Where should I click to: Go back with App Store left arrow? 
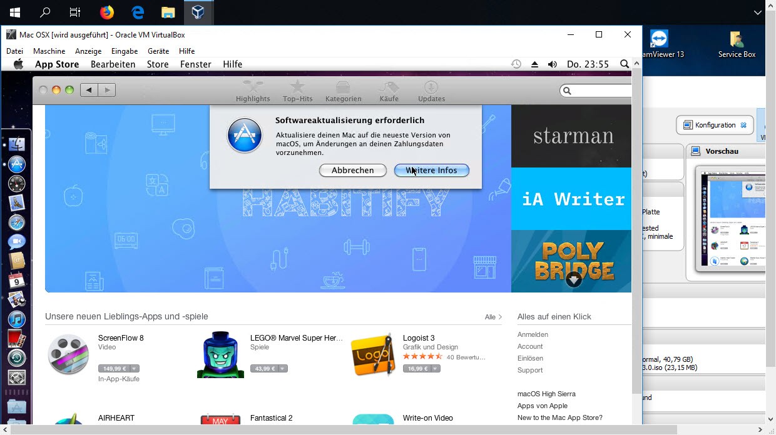pyautogui.click(x=89, y=90)
